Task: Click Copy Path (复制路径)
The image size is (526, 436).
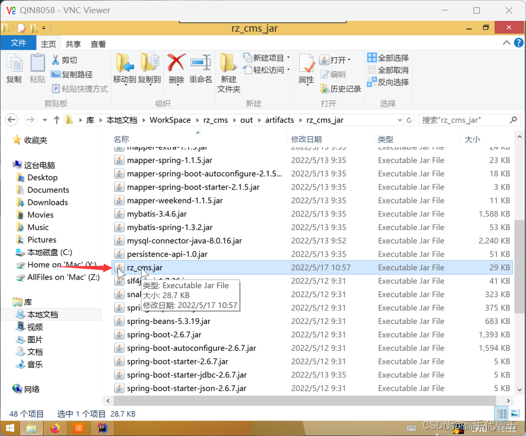Action: [72, 75]
